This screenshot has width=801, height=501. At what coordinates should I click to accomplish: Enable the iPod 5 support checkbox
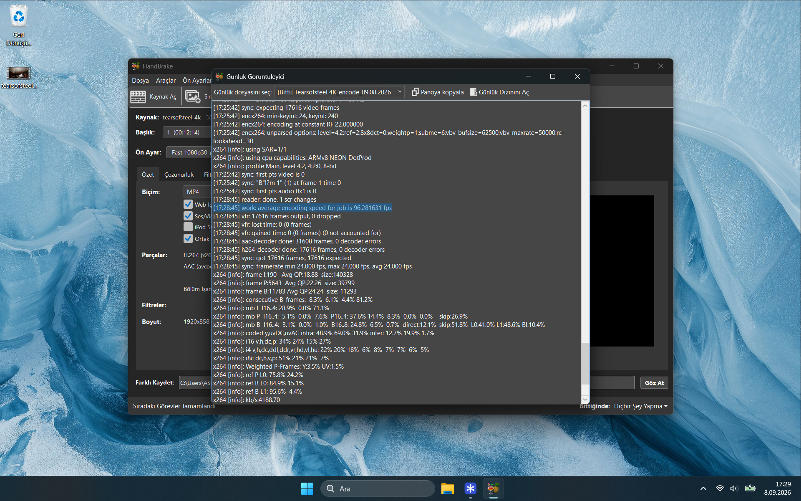point(188,227)
